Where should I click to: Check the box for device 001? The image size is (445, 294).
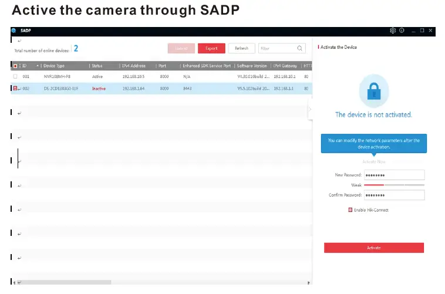(x=15, y=76)
